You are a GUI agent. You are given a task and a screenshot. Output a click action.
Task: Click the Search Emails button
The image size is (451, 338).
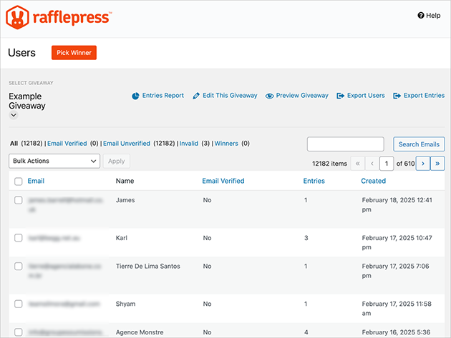pyautogui.click(x=419, y=144)
